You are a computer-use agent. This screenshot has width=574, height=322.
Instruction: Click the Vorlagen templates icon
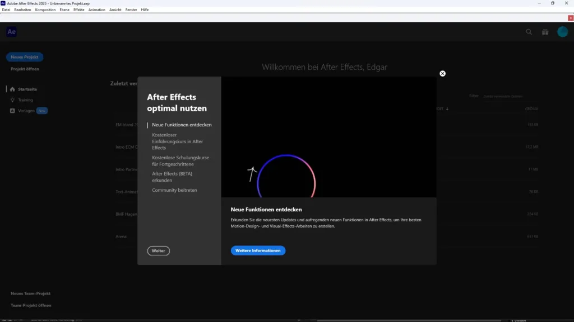[x=12, y=111]
